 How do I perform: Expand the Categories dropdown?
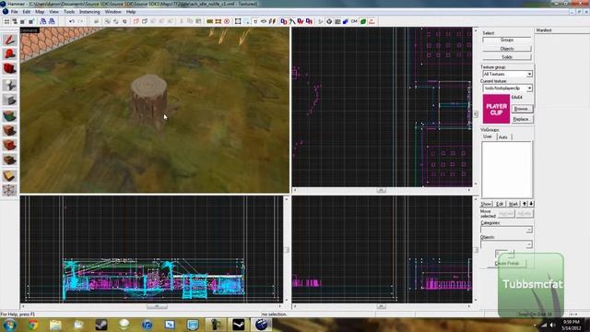coord(529,230)
